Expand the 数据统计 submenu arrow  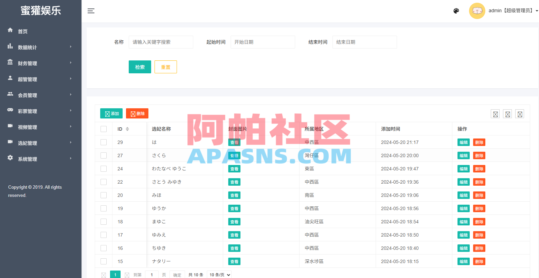[x=71, y=47]
